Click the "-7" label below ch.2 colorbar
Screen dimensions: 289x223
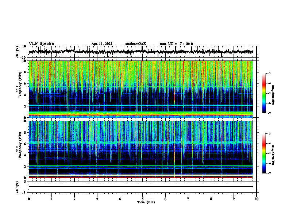(x=269, y=173)
